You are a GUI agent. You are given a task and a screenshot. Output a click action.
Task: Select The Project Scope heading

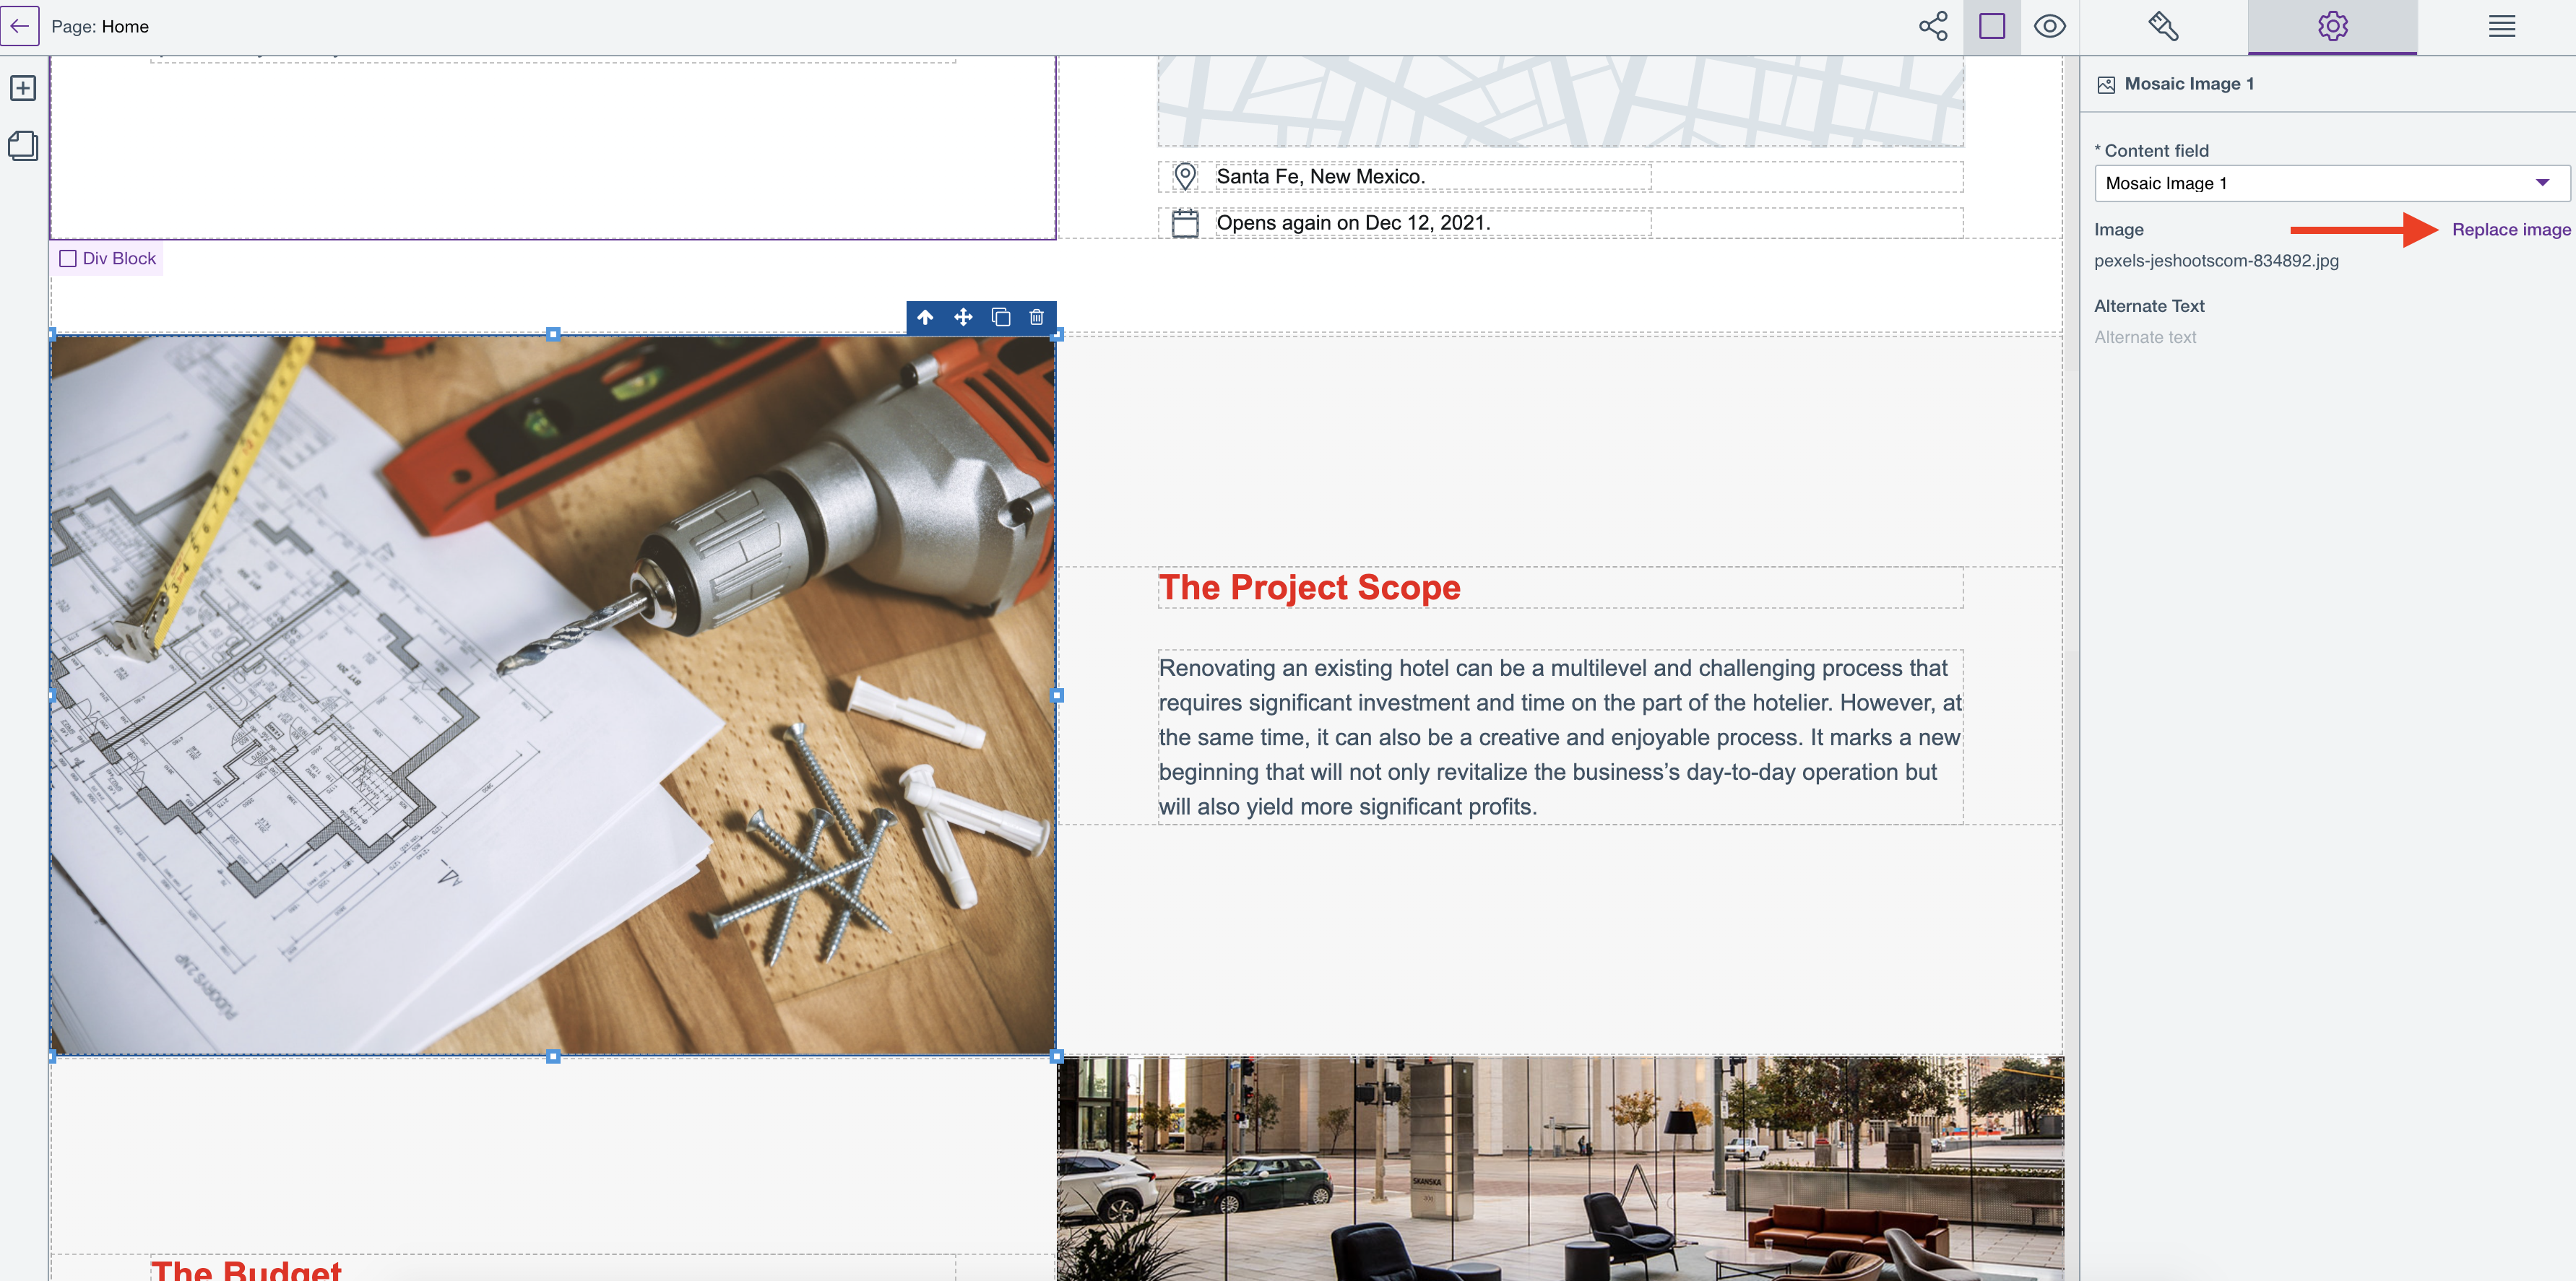[x=1309, y=587]
